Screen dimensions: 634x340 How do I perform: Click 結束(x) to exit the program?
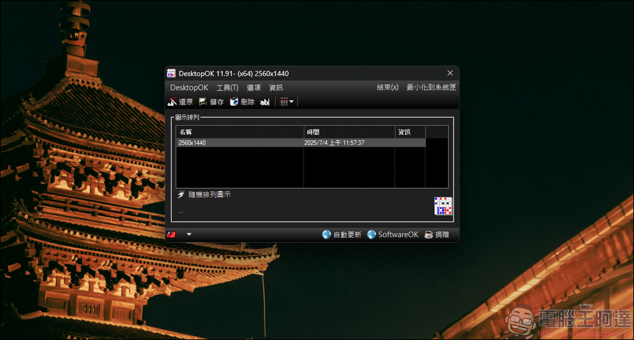tap(387, 88)
